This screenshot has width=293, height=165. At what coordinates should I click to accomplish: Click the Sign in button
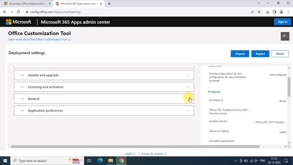point(282,22)
